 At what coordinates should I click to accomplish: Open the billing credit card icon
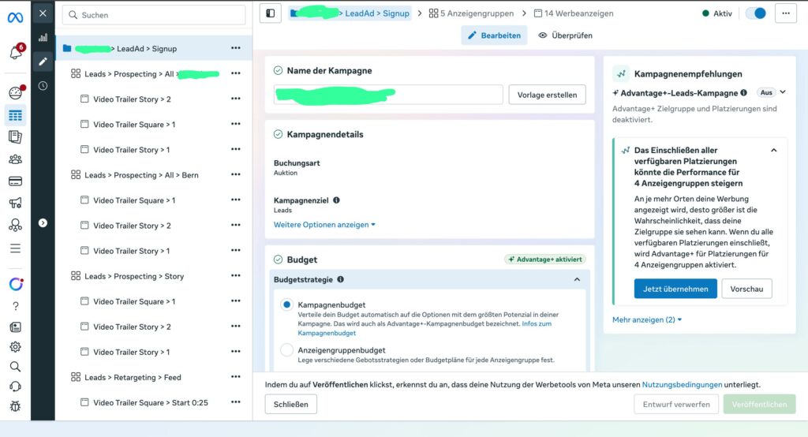pos(16,181)
